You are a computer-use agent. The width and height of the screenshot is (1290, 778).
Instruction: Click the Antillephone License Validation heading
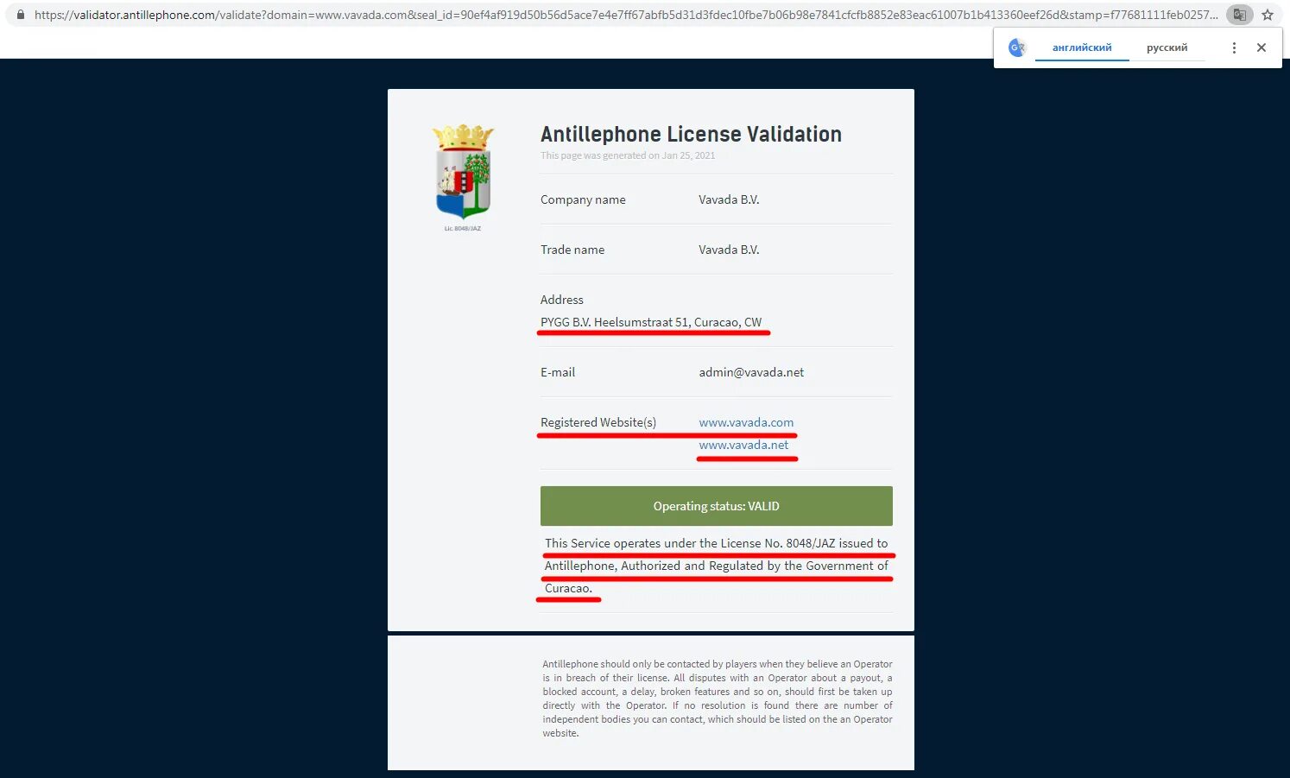691,134
